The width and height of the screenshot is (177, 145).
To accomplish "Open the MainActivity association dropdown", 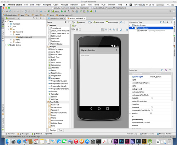I will (x=112, y=22).
